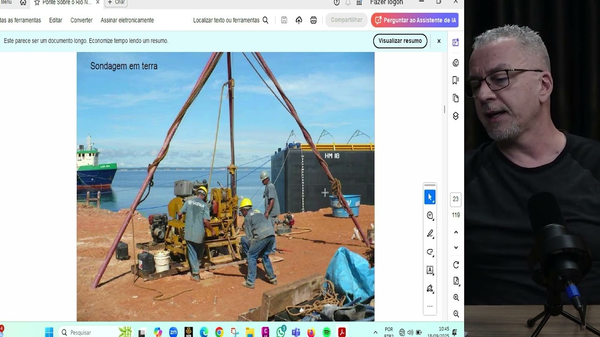Screen dimensions: 600x337
Task: Open the Windows Start menu
Action: coord(49,332)
